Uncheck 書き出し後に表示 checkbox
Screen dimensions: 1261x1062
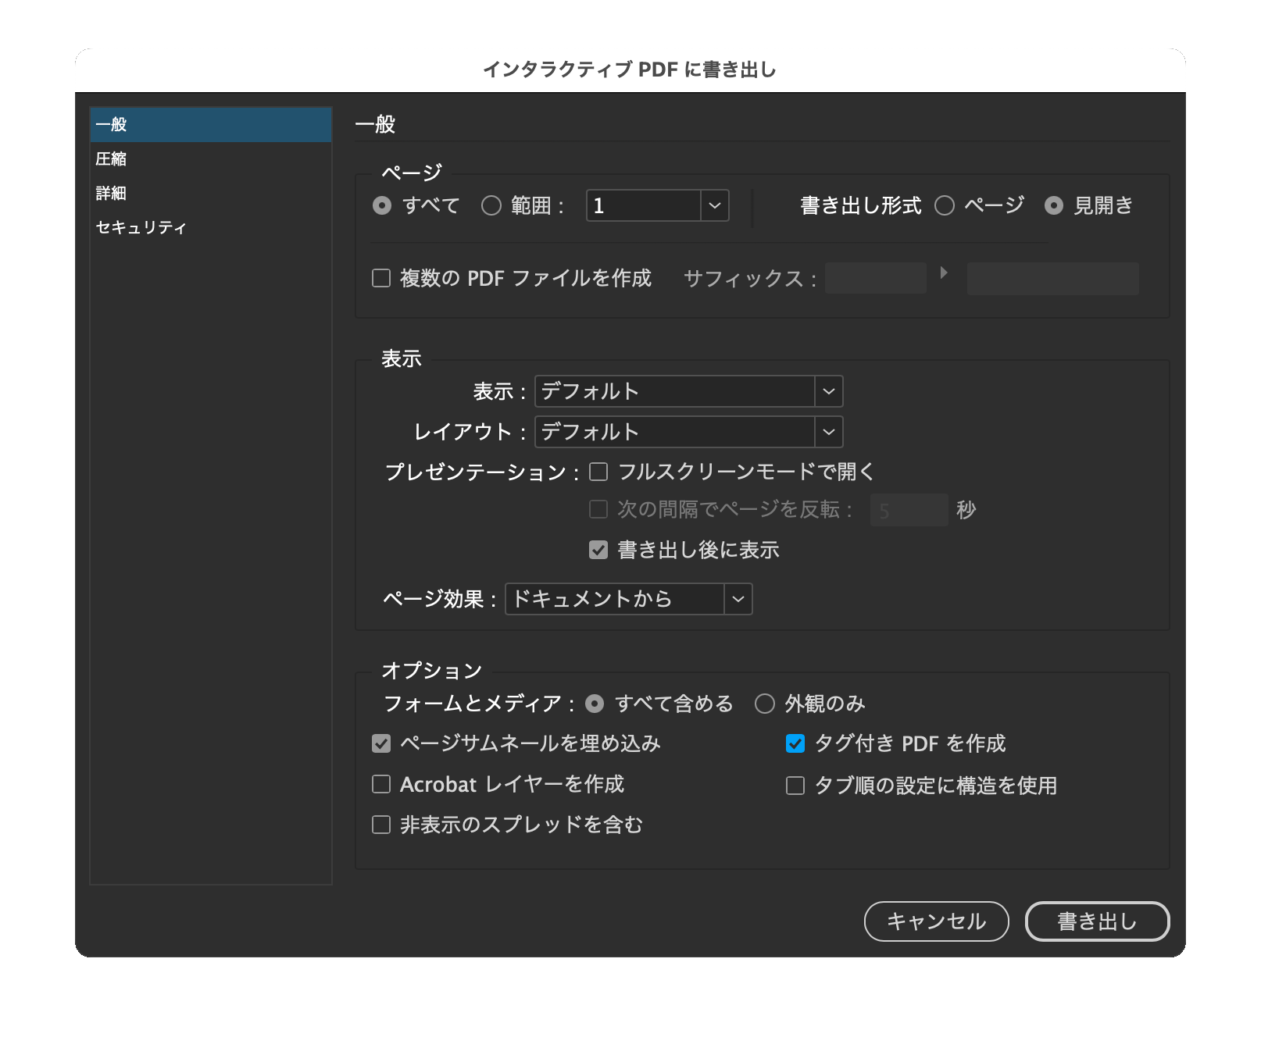[598, 550]
